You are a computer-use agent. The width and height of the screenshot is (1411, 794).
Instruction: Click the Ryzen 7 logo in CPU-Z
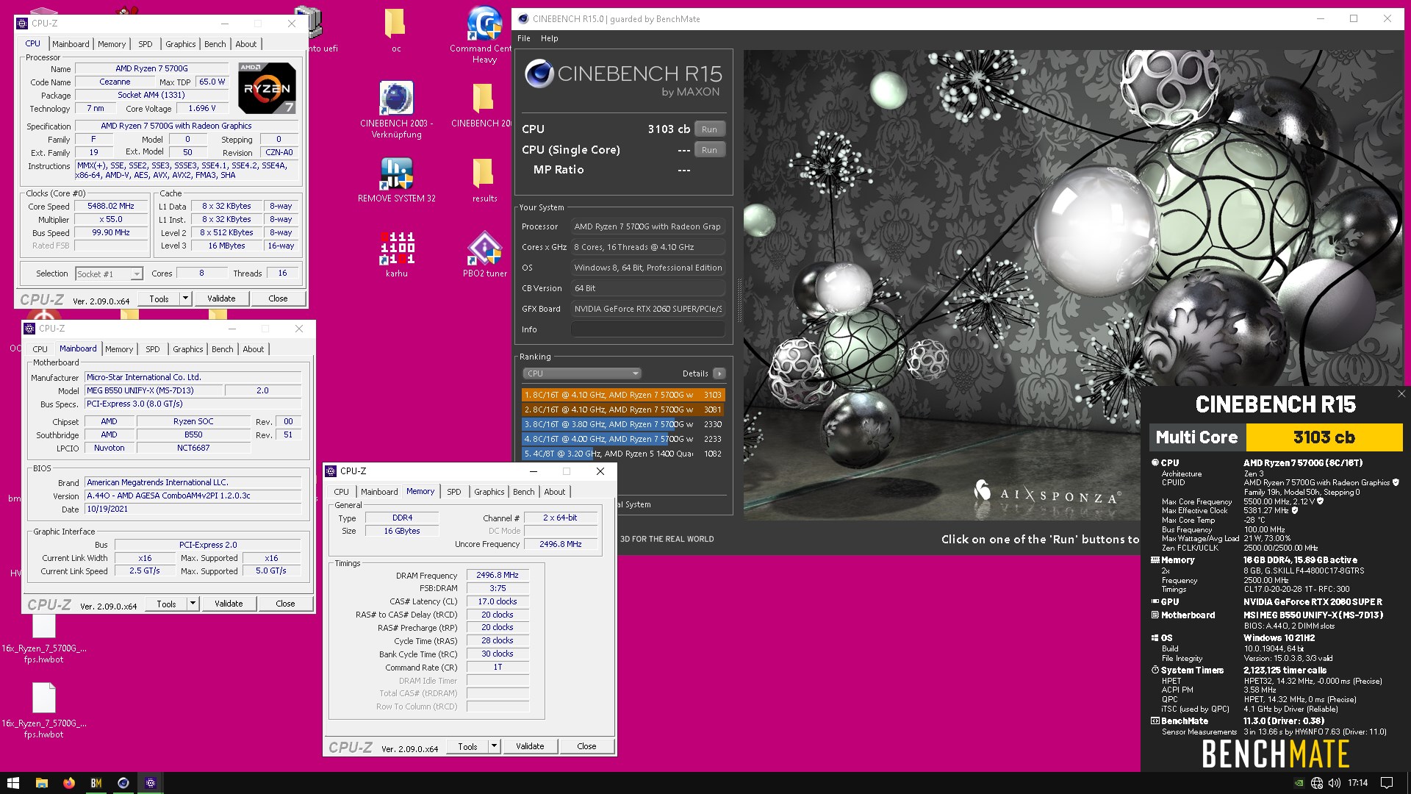pyautogui.click(x=267, y=87)
